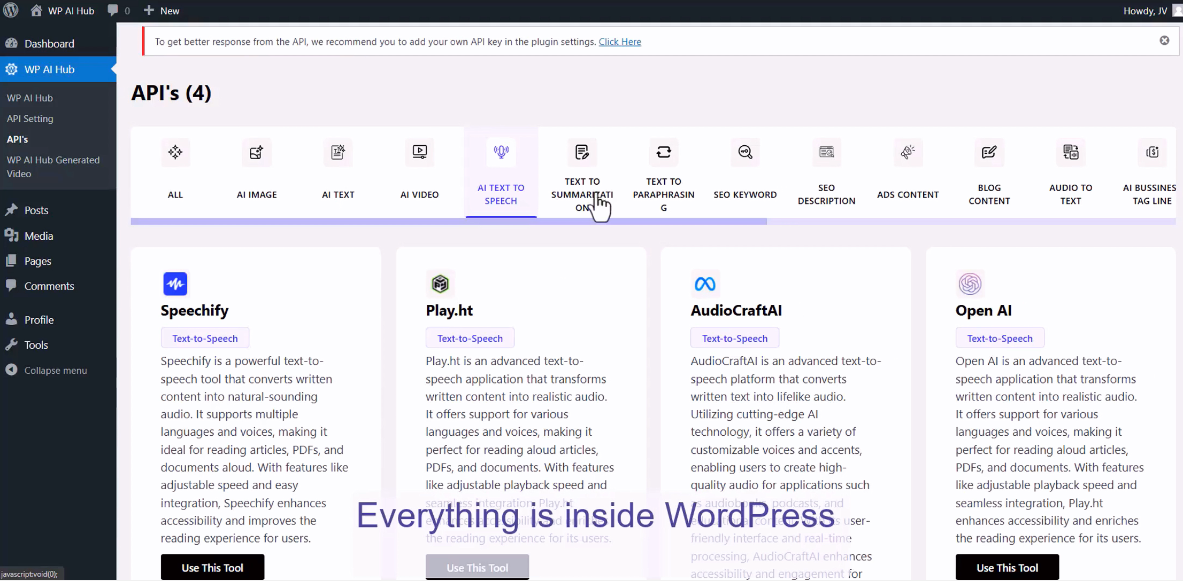Viewport: 1183px width, 581px height.
Task: Click the Speechify logo icon
Action: click(x=175, y=284)
